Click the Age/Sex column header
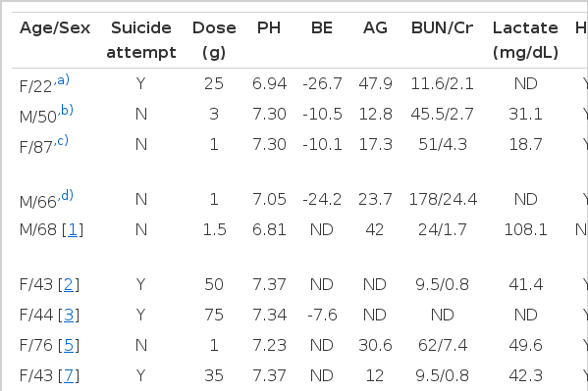This screenshot has width=588, height=391. 55,28
